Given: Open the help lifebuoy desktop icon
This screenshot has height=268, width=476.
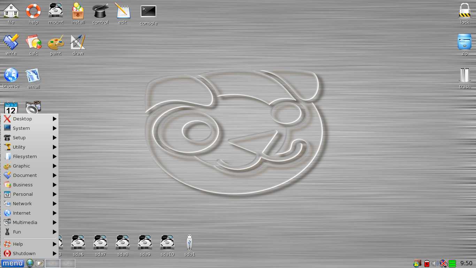Looking at the screenshot, I should click(33, 11).
